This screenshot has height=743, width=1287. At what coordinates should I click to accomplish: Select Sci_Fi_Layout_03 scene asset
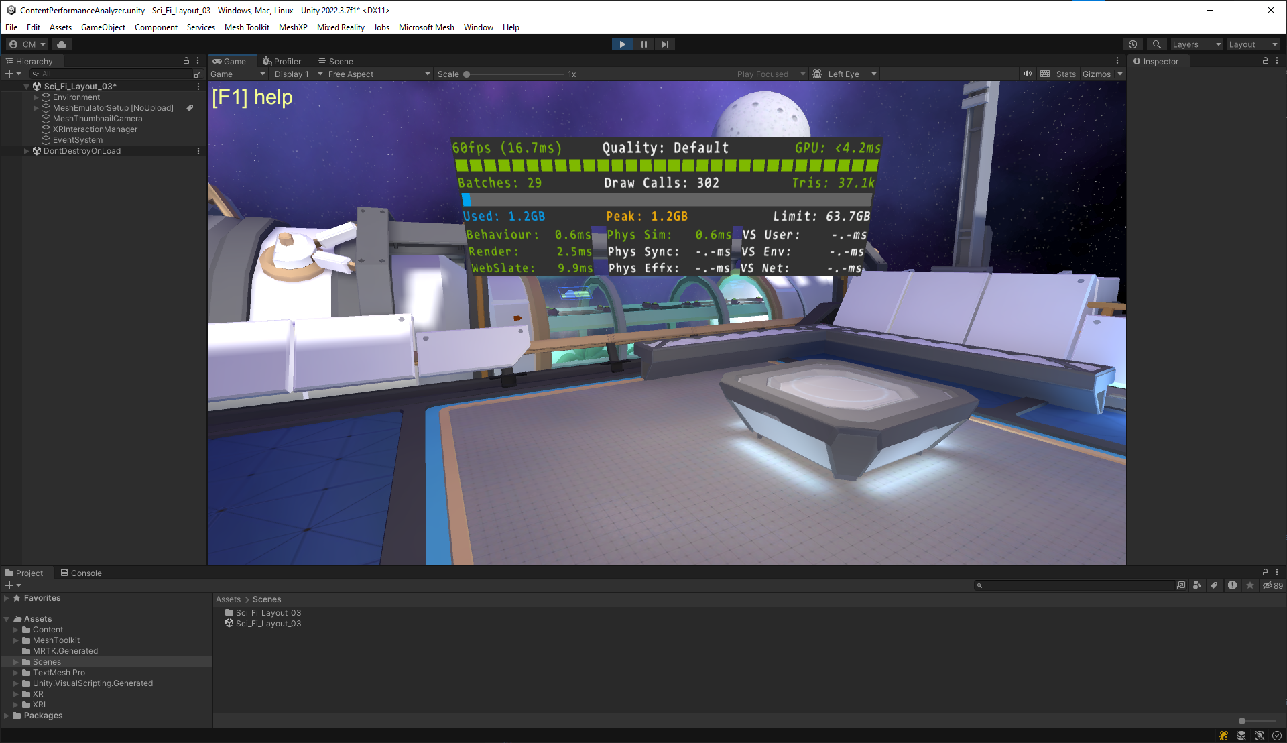click(268, 624)
